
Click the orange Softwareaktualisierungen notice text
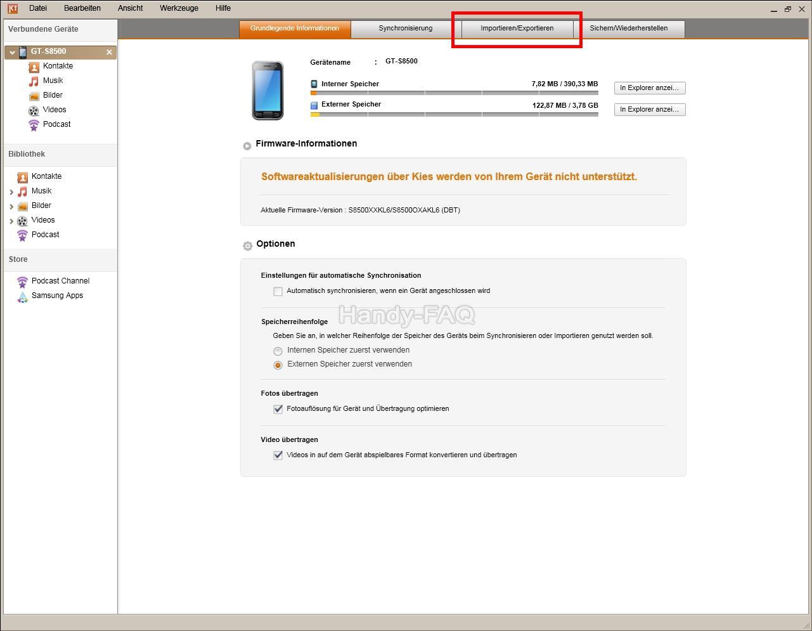tap(449, 177)
